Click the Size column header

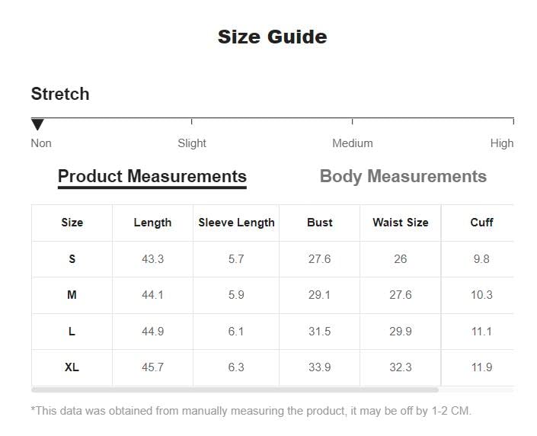(72, 223)
